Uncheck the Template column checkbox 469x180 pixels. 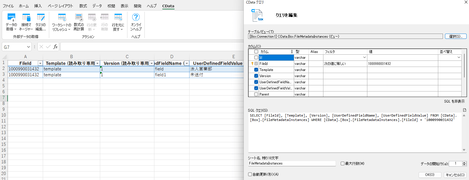point(256,70)
